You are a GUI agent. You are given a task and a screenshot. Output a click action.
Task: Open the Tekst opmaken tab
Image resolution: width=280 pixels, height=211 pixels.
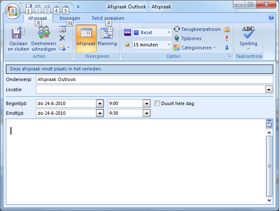pos(108,18)
